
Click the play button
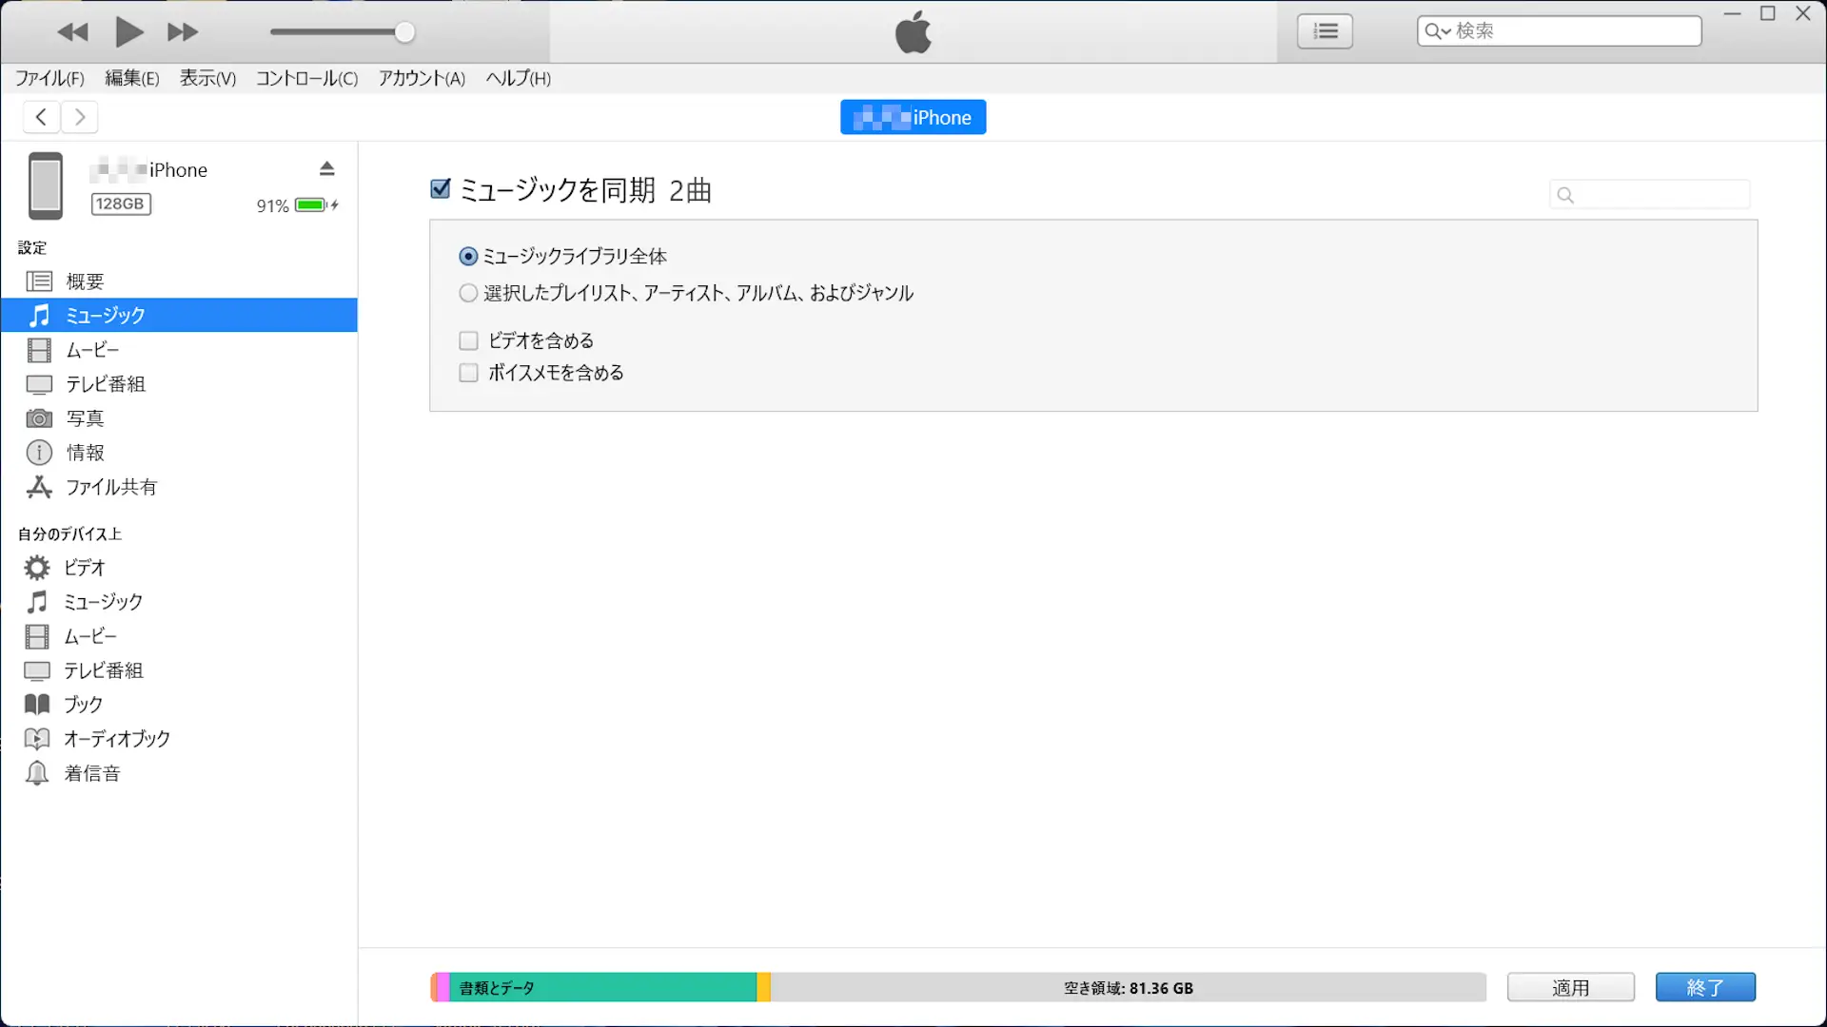[x=129, y=32]
